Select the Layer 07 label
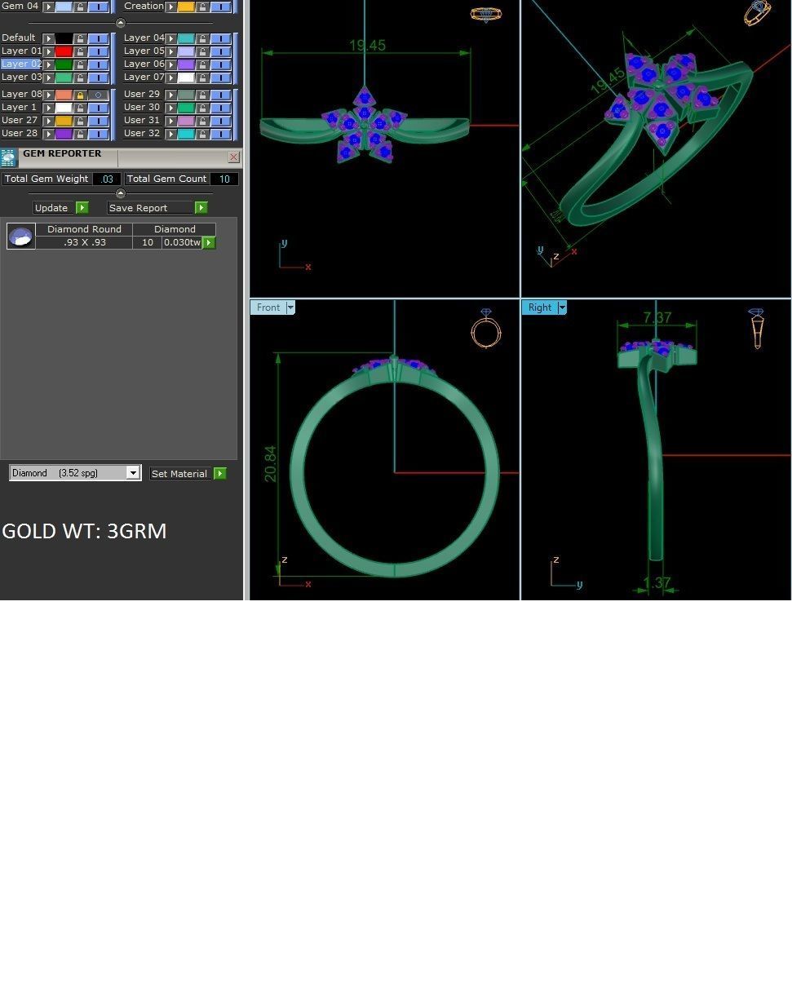 144,77
